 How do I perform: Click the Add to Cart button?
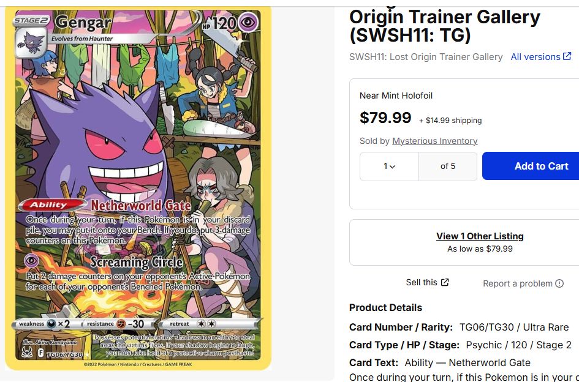tap(531, 166)
